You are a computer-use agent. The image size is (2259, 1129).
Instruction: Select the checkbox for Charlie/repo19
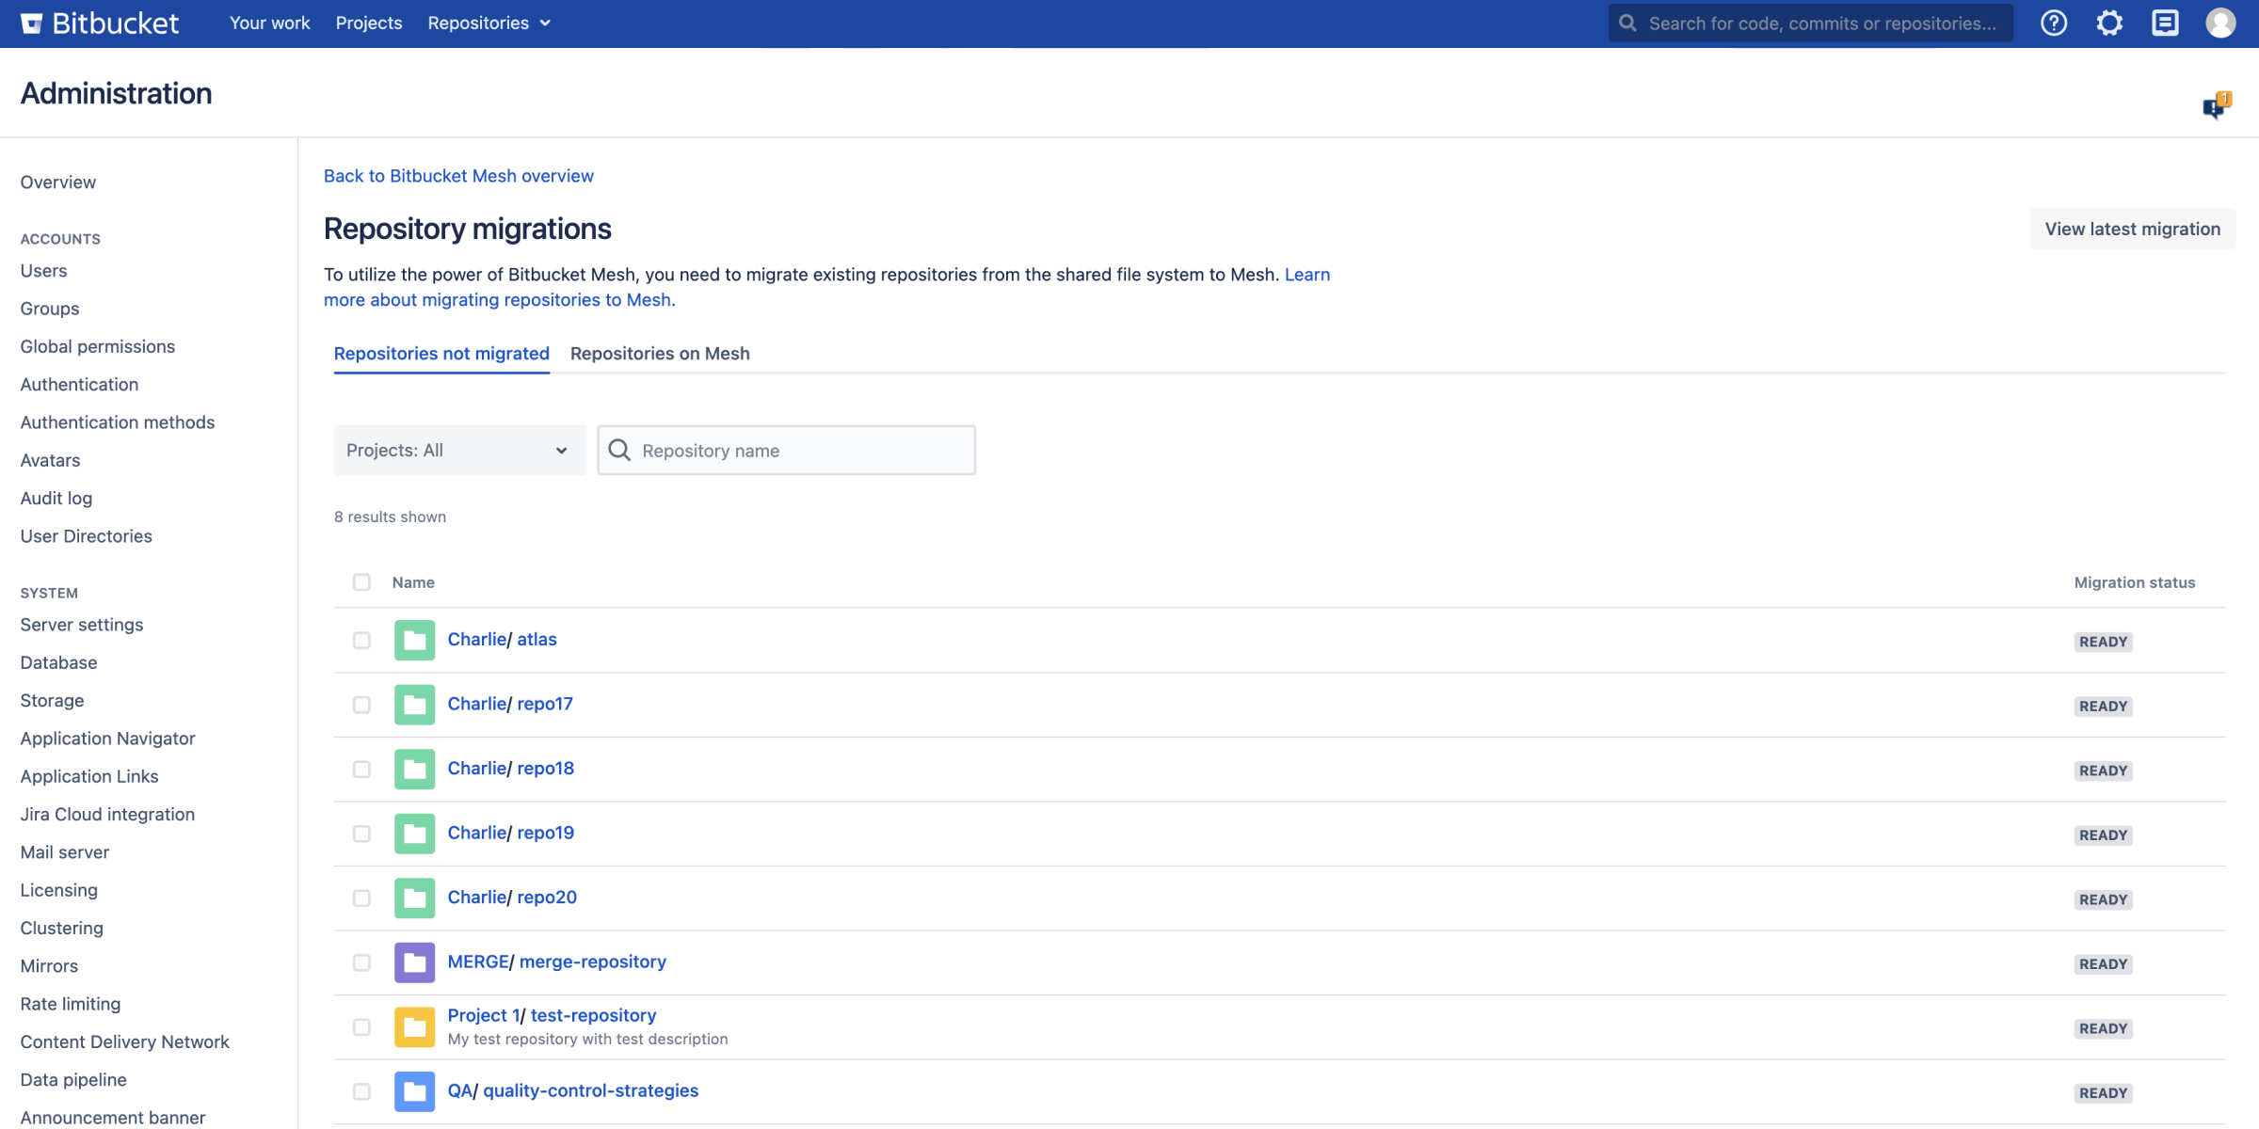361,834
